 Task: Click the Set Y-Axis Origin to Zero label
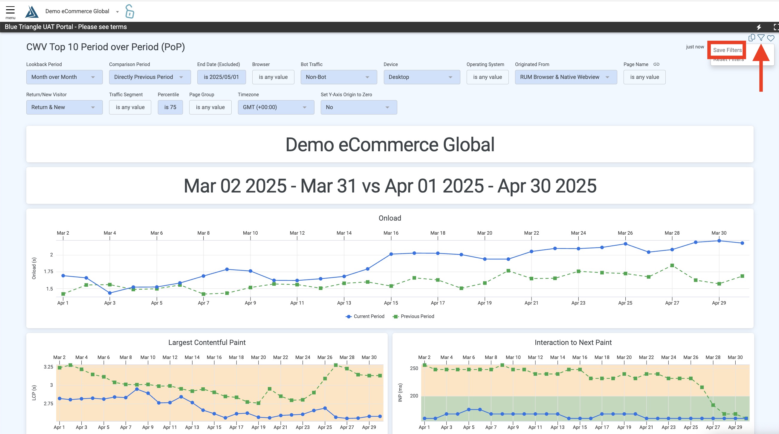[346, 94]
